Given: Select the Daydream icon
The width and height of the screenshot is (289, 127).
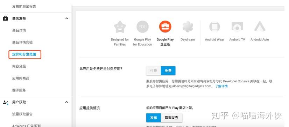Looking at the screenshot, I should click(188, 27).
